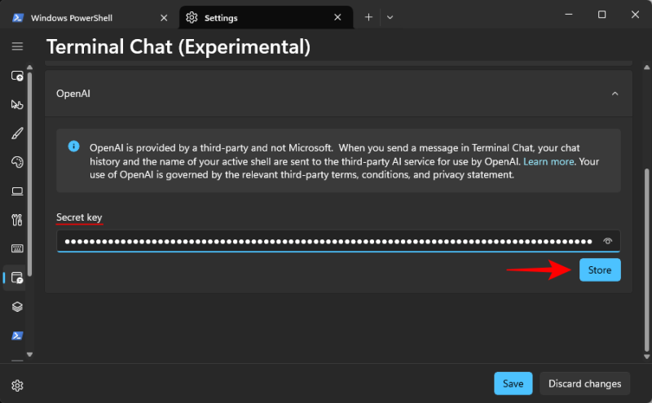Open Color schemes palette icon
Image resolution: width=652 pixels, height=403 pixels.
point(17,163)
